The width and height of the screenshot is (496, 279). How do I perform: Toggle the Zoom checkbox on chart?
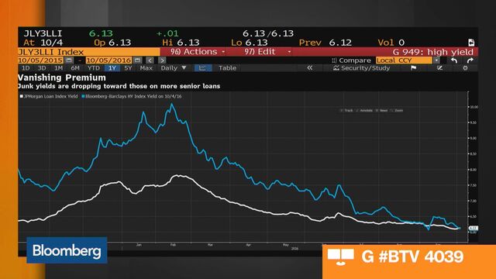click(x=391, y=110)
